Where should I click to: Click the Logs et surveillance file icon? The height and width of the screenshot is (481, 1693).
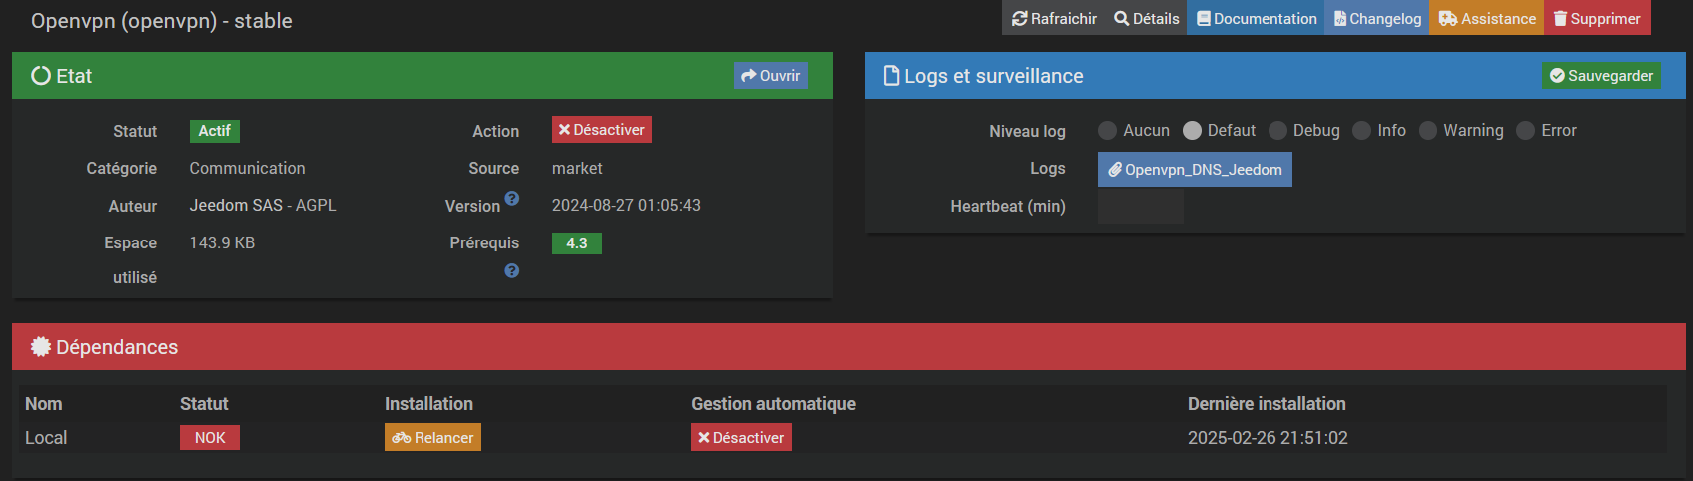click(892, 76)
